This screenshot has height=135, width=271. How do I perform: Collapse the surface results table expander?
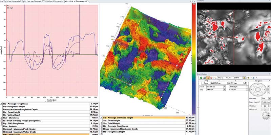101,117
